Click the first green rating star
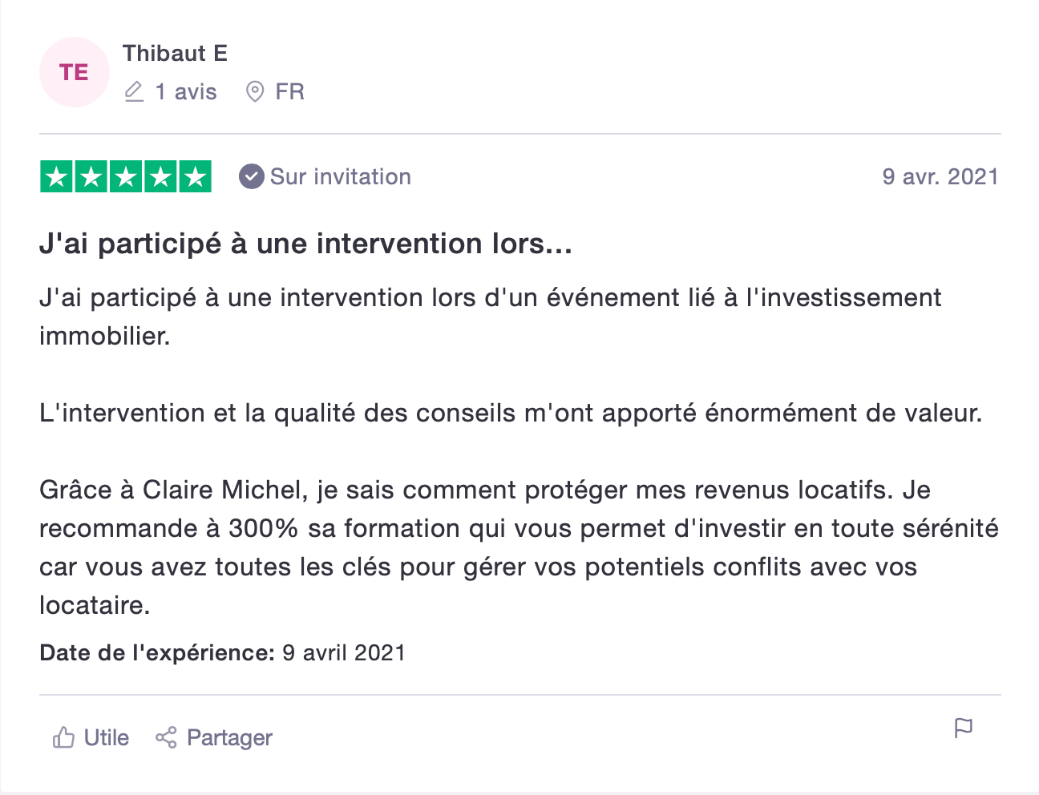The height and width of the screenshot is (795, 1039). (57, 177)
